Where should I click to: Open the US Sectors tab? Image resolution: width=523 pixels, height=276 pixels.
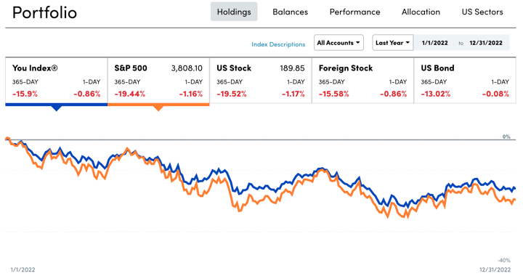482,12
